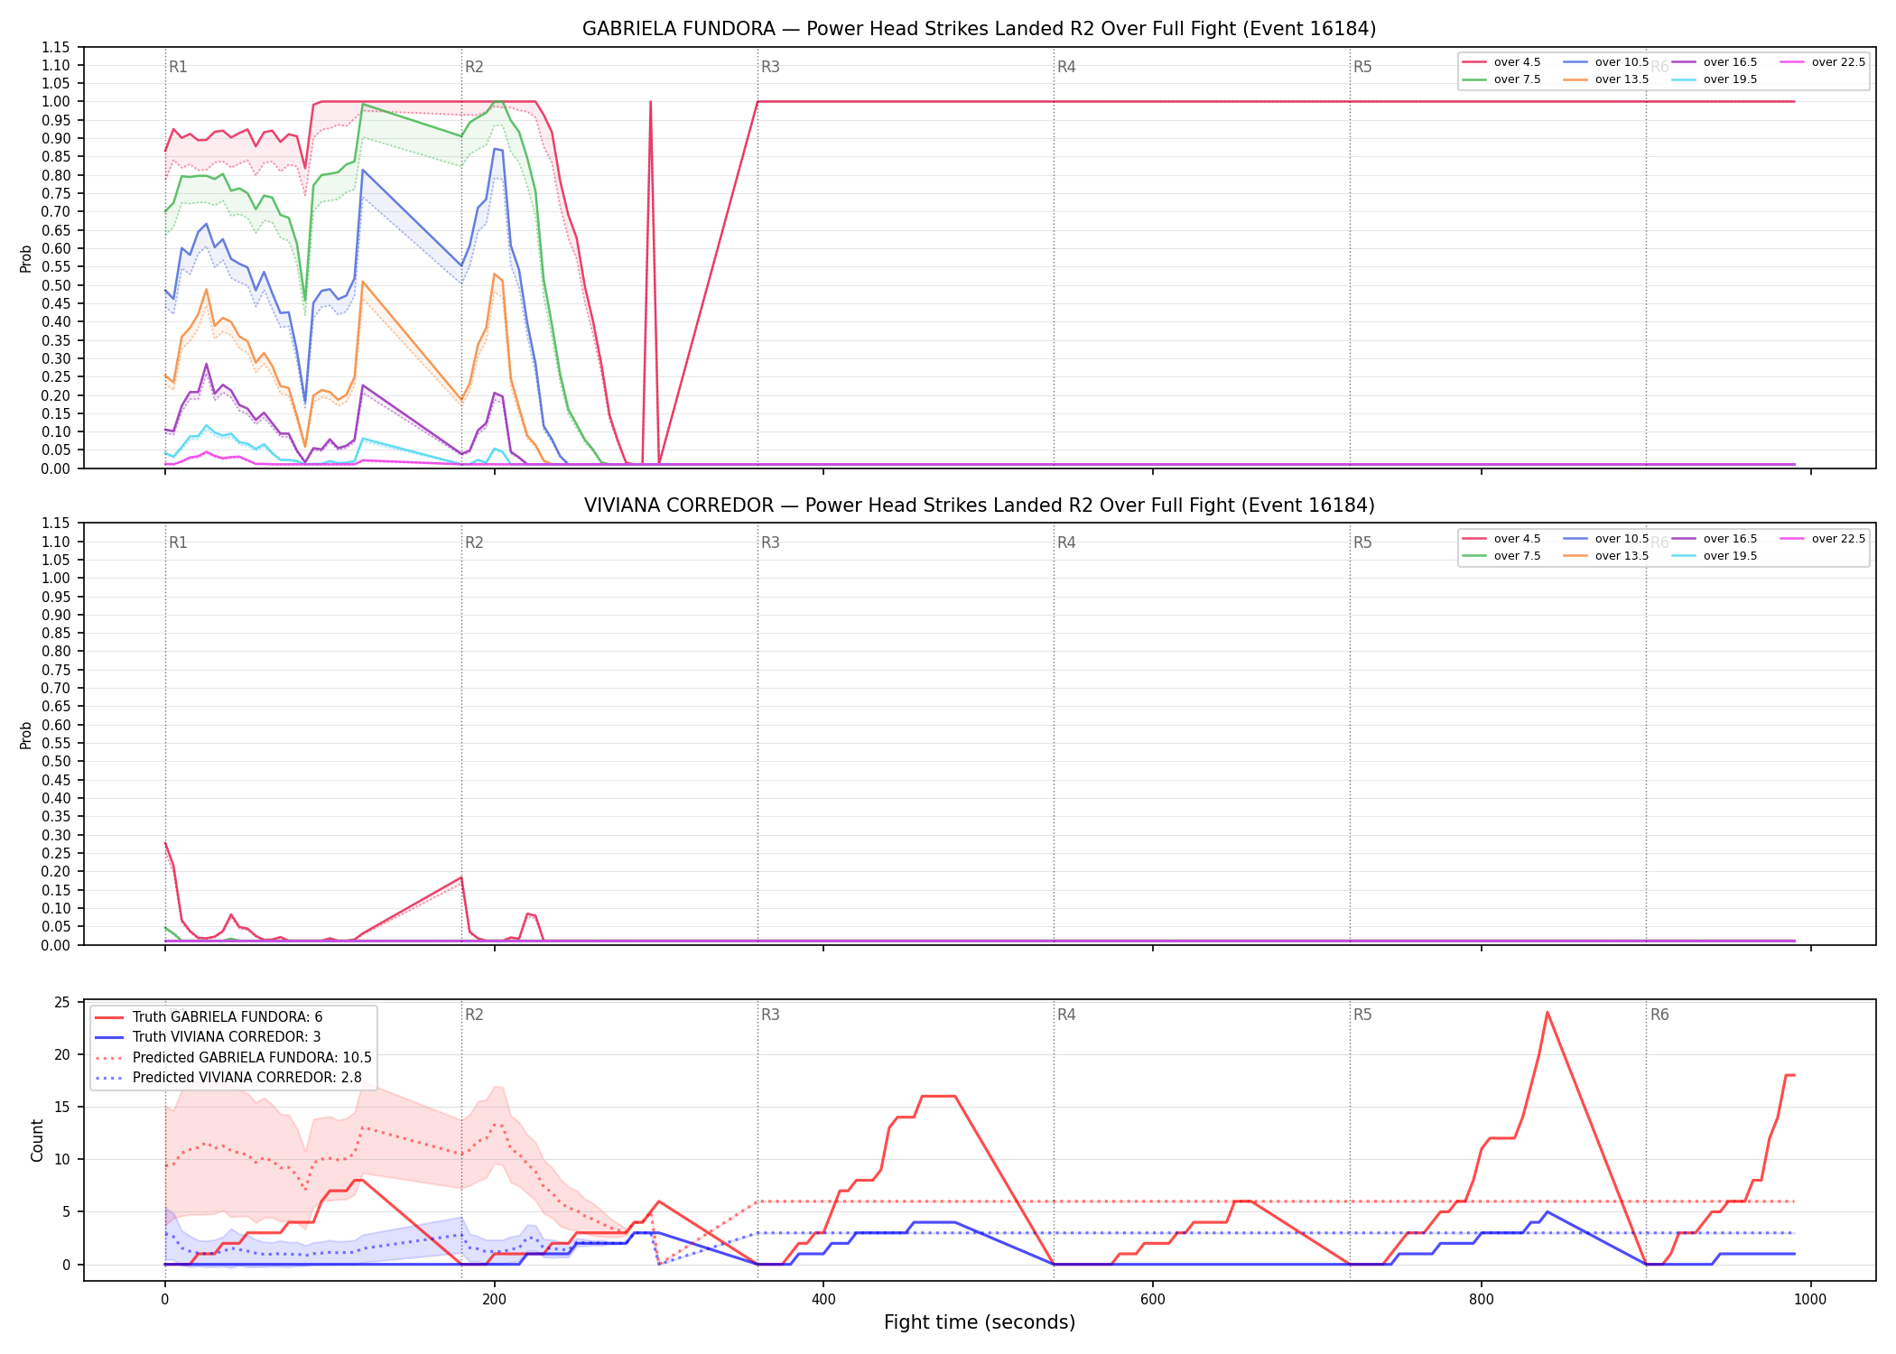This screenshot has width=1896, height=1354.
Task: Select 'over 10.5' legend entry in Fundora chart
Action: click(x=1606, y=62)
